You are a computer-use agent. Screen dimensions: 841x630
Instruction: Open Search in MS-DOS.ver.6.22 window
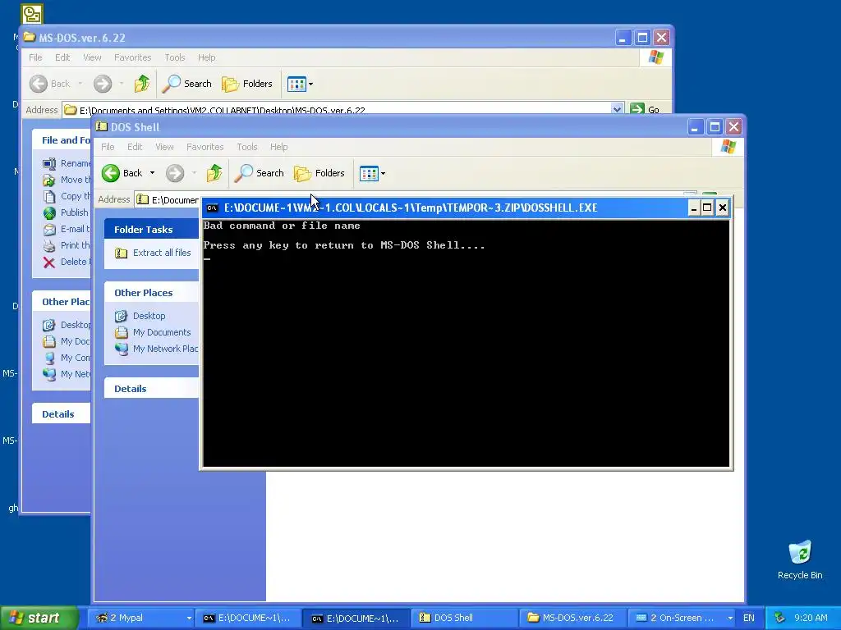click(187, 84)
